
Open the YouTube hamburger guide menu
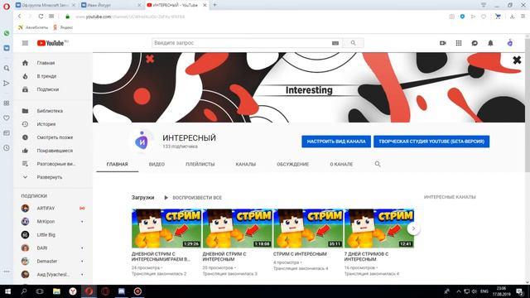pyautogui.click(x=25, y=43)
